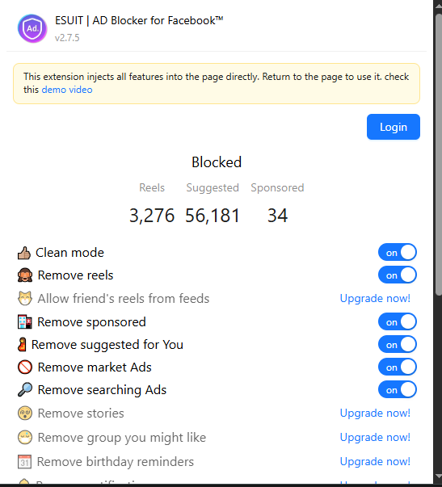Click the ESUIT Ad shield logo

32,28
